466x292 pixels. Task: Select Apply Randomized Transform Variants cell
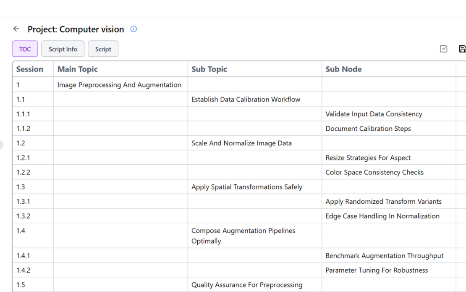[389, 201]
